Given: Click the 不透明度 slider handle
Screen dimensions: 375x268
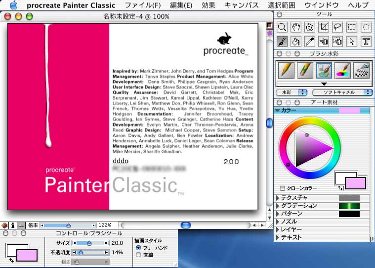Looking at the screenshot, I should coord(81,253).
